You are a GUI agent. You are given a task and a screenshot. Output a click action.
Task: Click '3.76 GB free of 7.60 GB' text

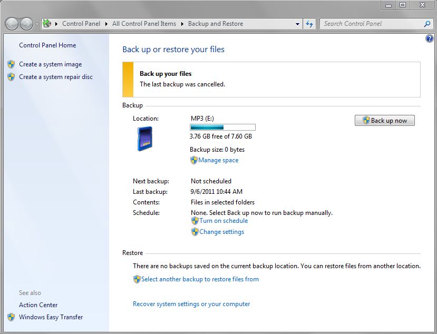point(221,136)
